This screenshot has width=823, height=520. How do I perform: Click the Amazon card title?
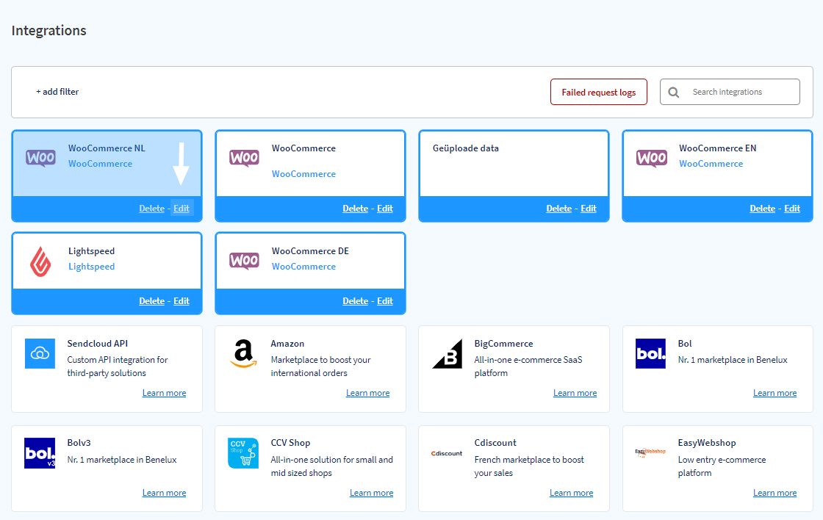click(x=287, y=344)
